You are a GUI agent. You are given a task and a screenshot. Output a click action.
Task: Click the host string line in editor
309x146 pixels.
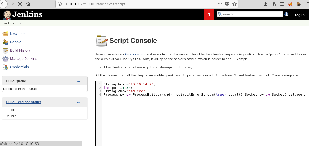tap(130, 84)
